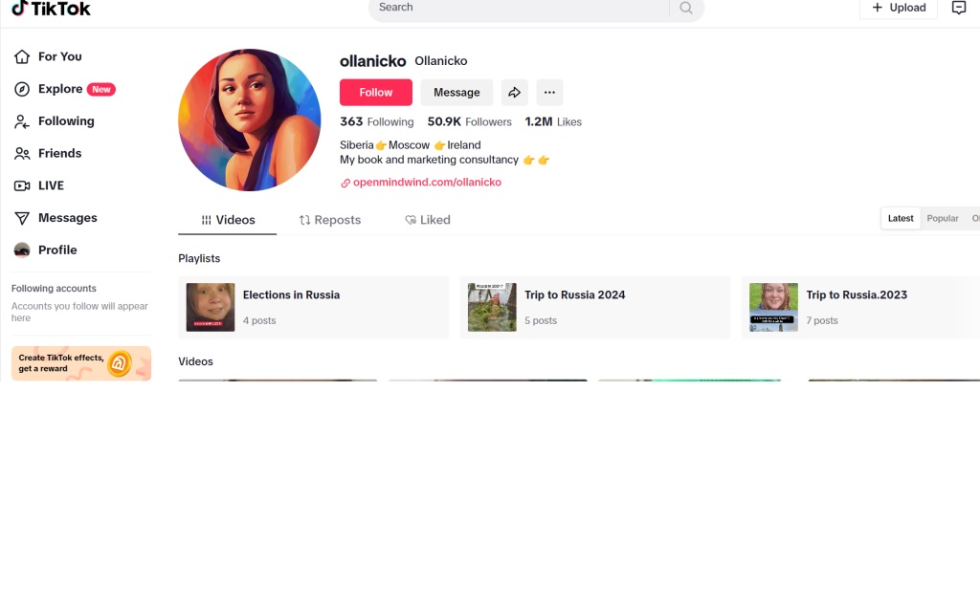Switch to the Reposts tab
This screenshot has width=980, height=609.
point(330,220)
